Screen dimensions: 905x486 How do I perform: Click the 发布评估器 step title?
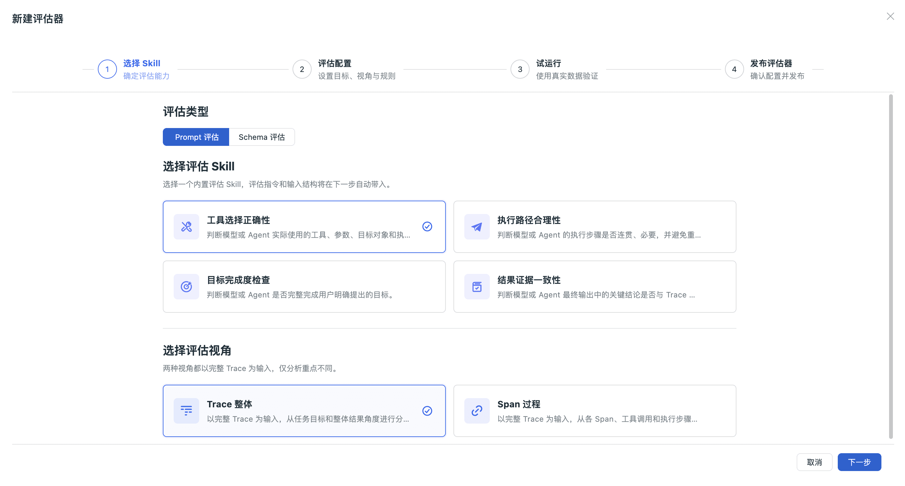coord(771,64)
